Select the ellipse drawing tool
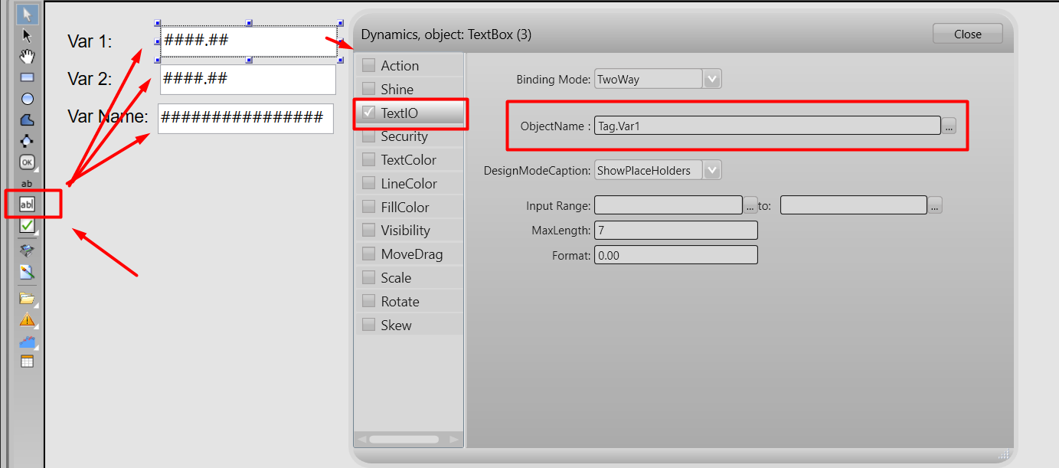Image resolution: width=1059 pixels, height=468 pixels. pyautogui.click(x=28, y=99)
